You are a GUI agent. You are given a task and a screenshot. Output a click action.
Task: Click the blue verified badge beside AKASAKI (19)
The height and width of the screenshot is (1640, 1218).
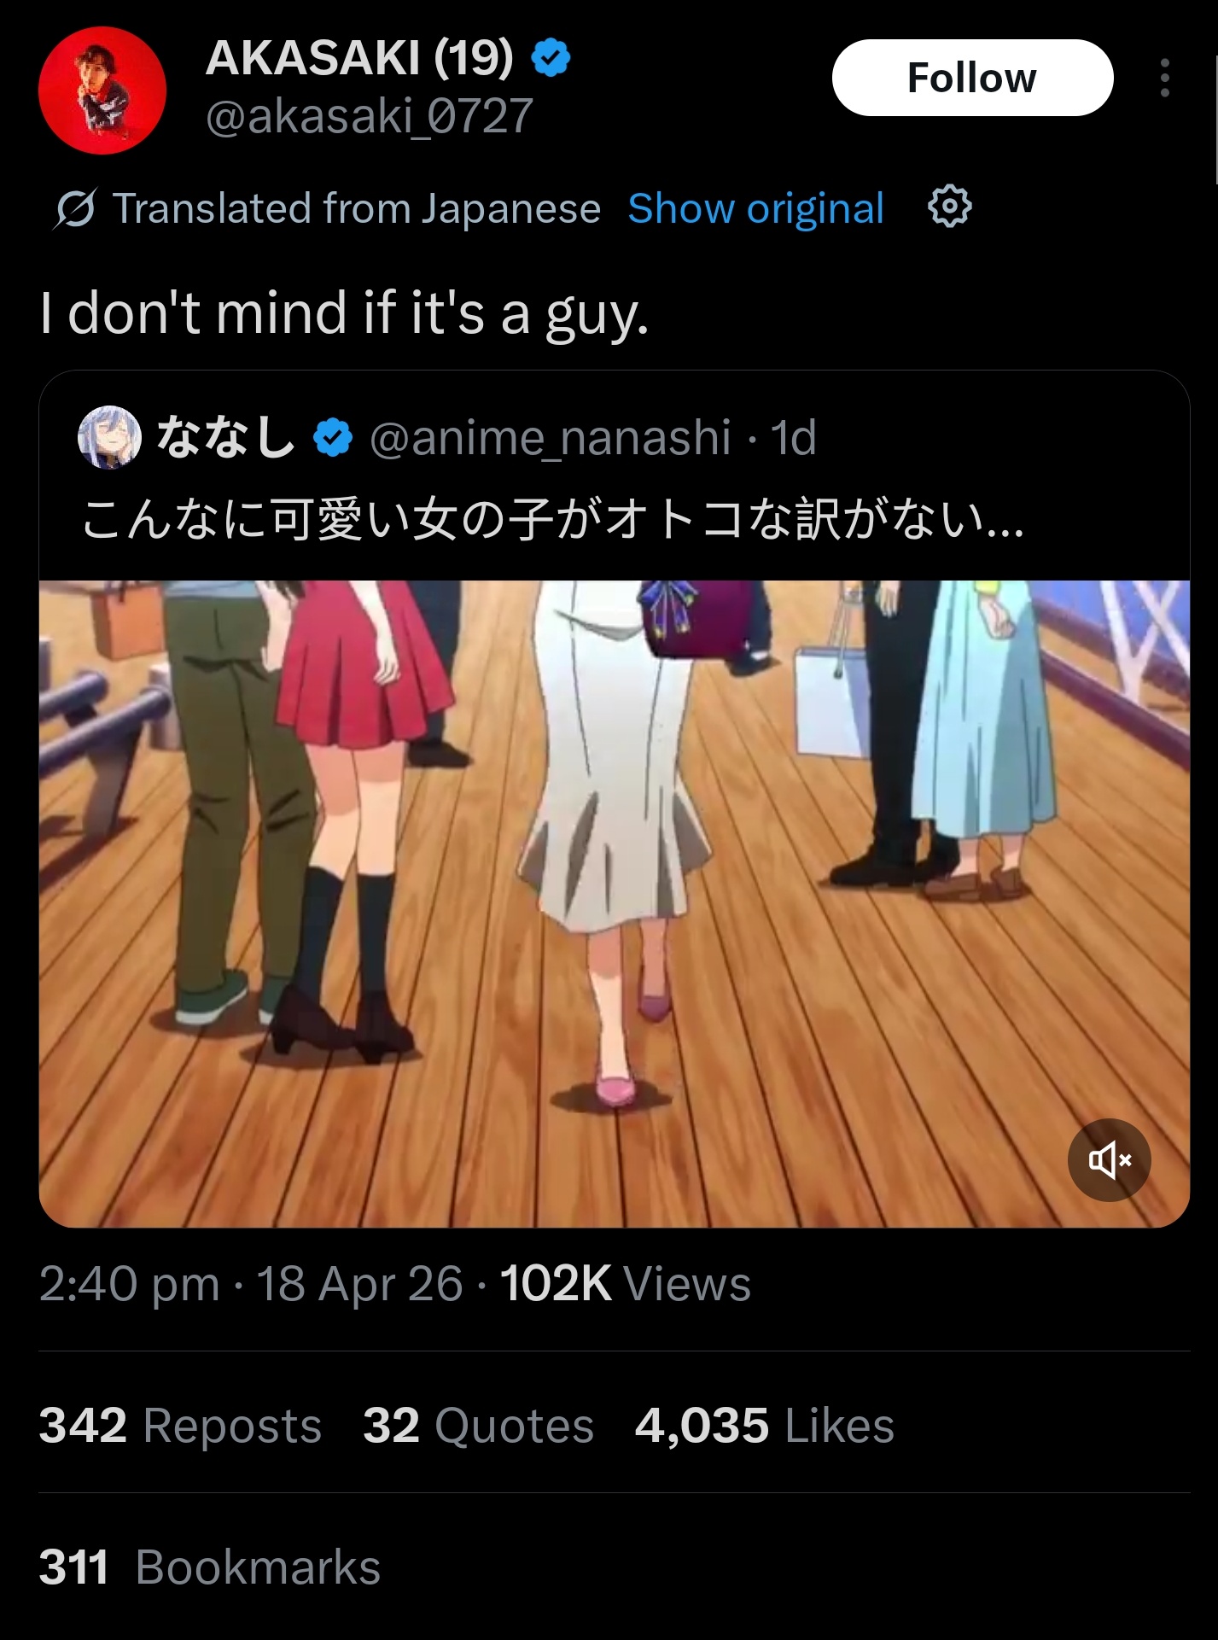(x=551, y=58)
